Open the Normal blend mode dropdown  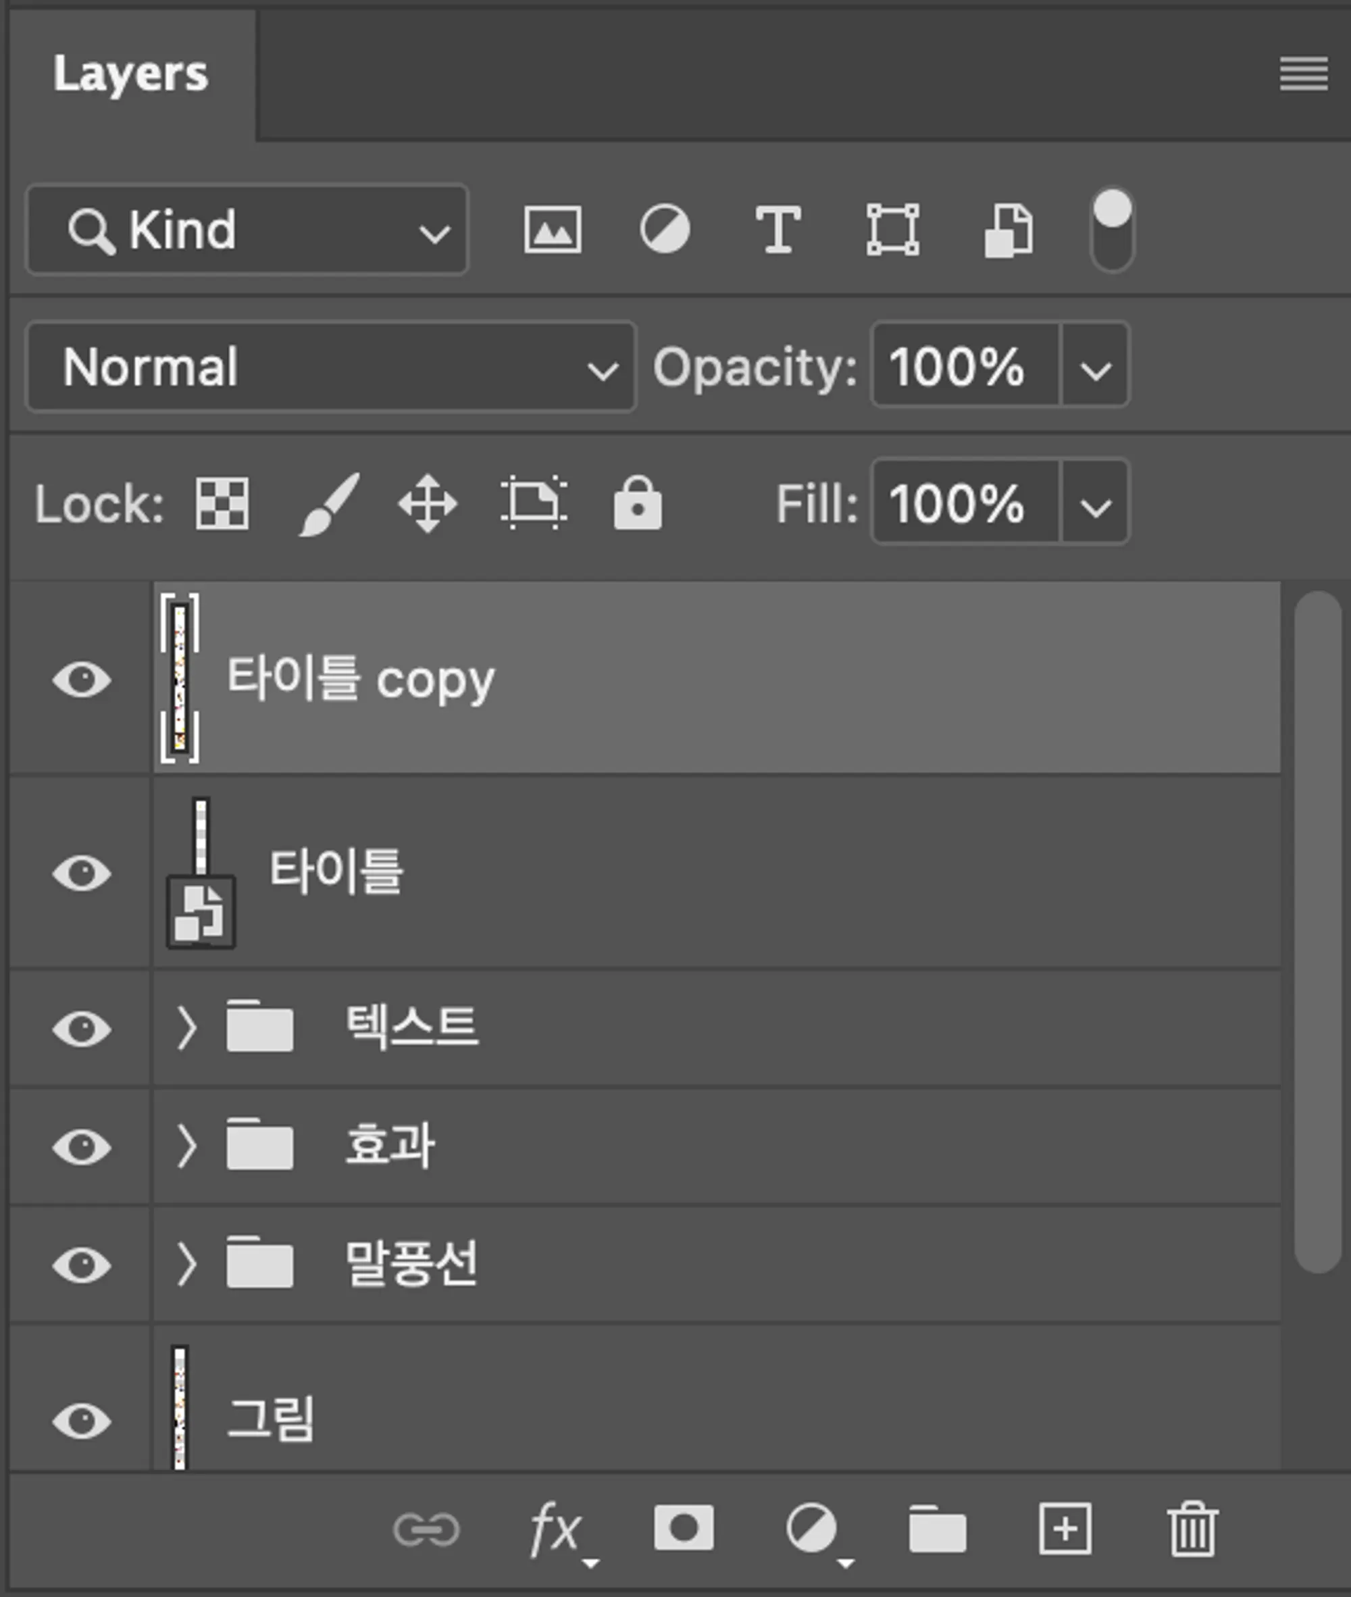pos(331,367)
